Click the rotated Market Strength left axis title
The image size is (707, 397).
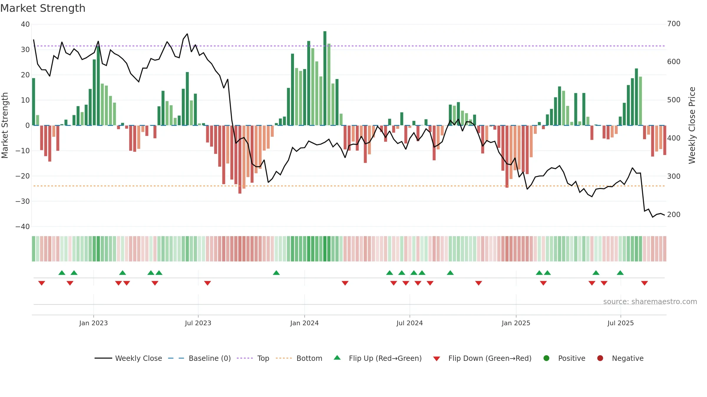point(5,125)
